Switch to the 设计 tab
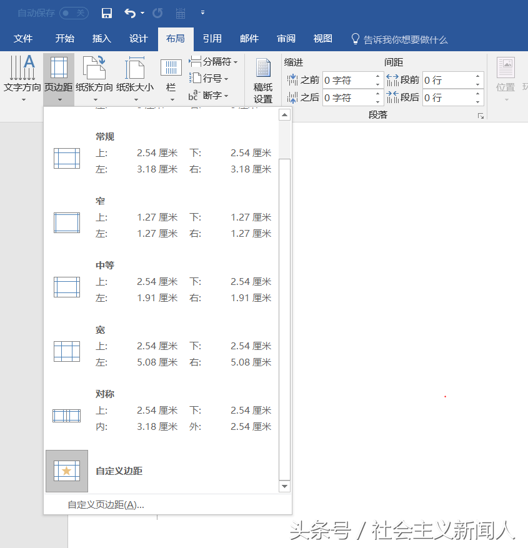 [x=139, y=39]
